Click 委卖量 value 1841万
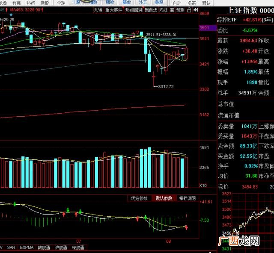Image resolution: width=274 pixels, height=253 pixels. coord(249,126)
